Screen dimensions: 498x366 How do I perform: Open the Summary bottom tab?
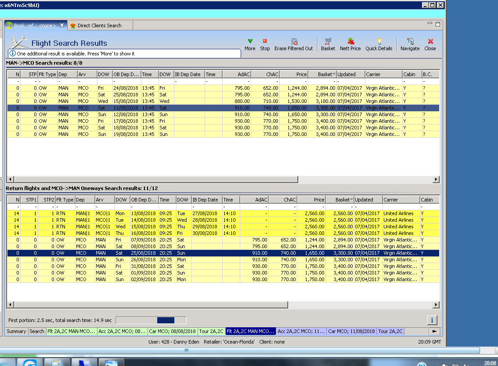click(16, 331)
